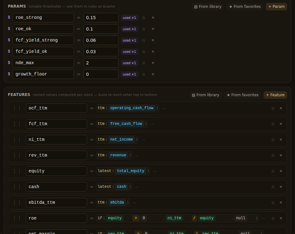Click the fcf_ttm row drag handle
Screen dimensions: 295x234
(x=17, y=124)
